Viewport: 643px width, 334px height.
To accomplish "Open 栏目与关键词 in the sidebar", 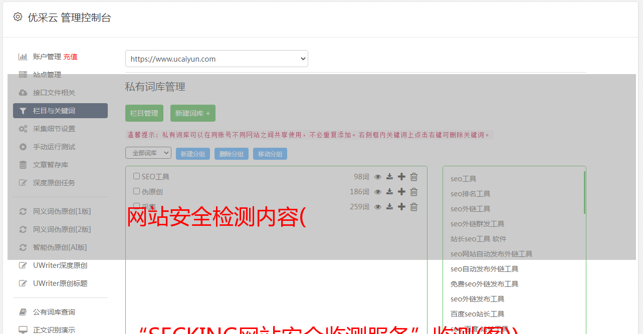I will tap(60, 111).
